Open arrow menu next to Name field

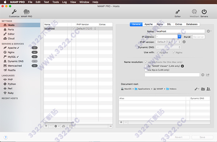(x=209, y=31)
